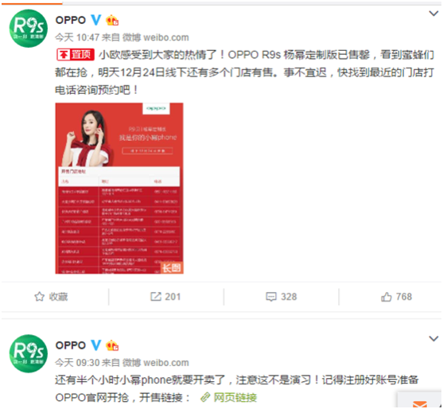
Task: Click the blue V verified badge on first post
Action: point(95,20)
